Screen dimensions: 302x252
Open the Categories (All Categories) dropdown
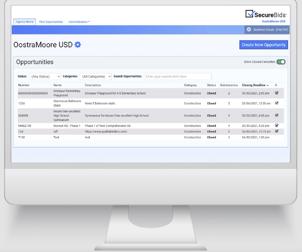point(96,77)
